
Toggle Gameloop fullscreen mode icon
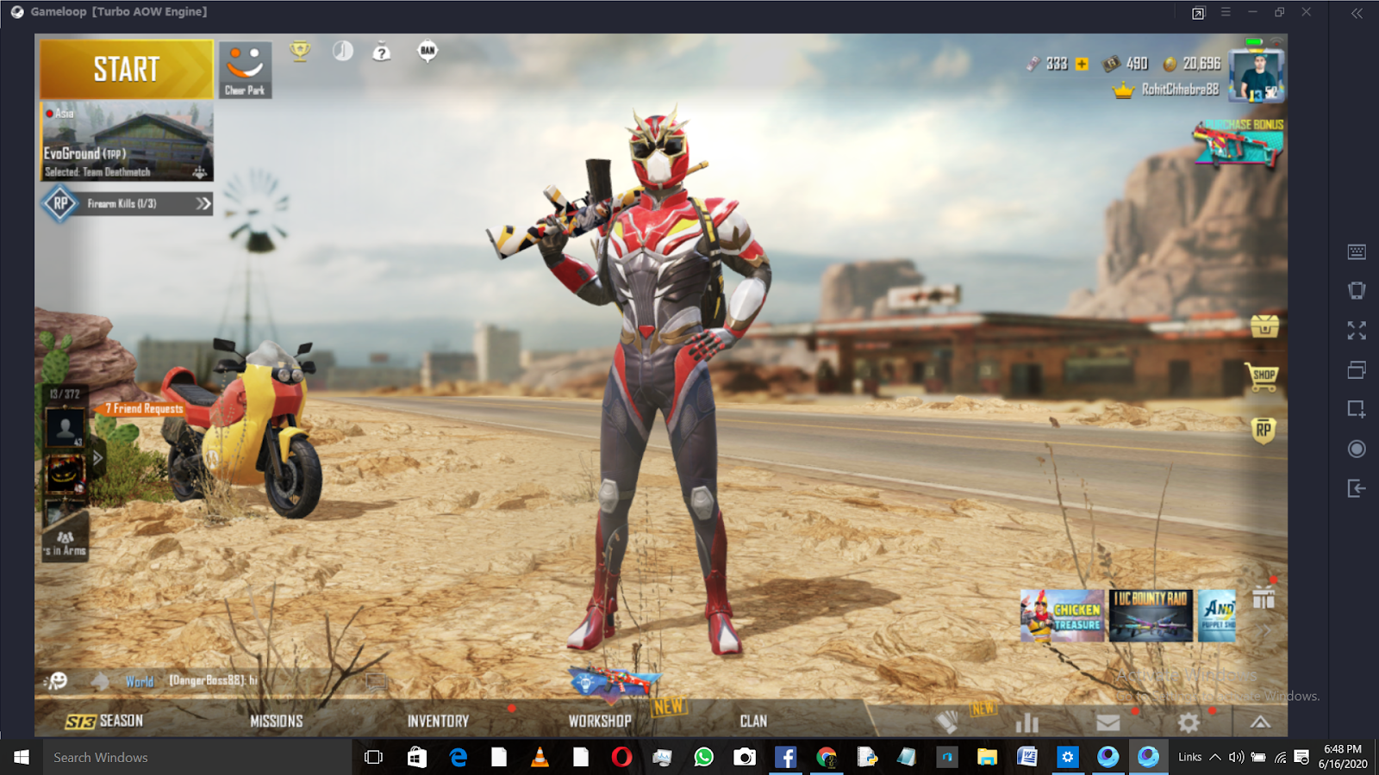click(1357, 331)
